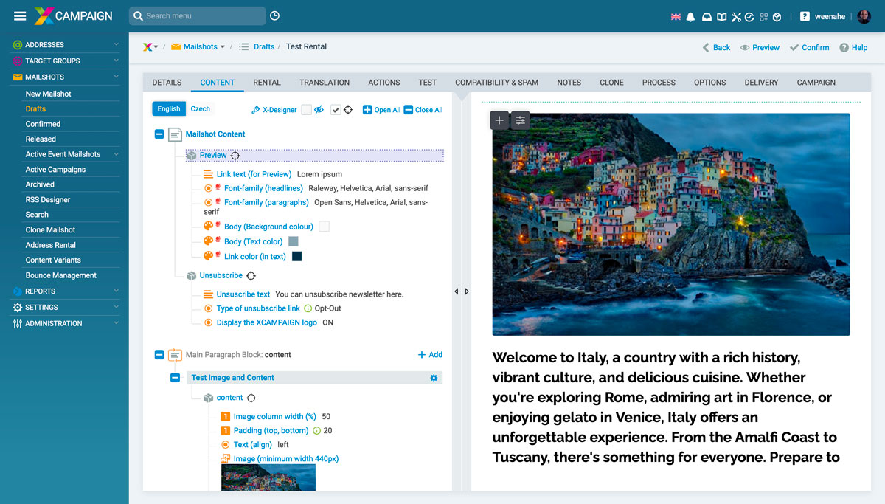Switch content language to Czech

[200, 108]
